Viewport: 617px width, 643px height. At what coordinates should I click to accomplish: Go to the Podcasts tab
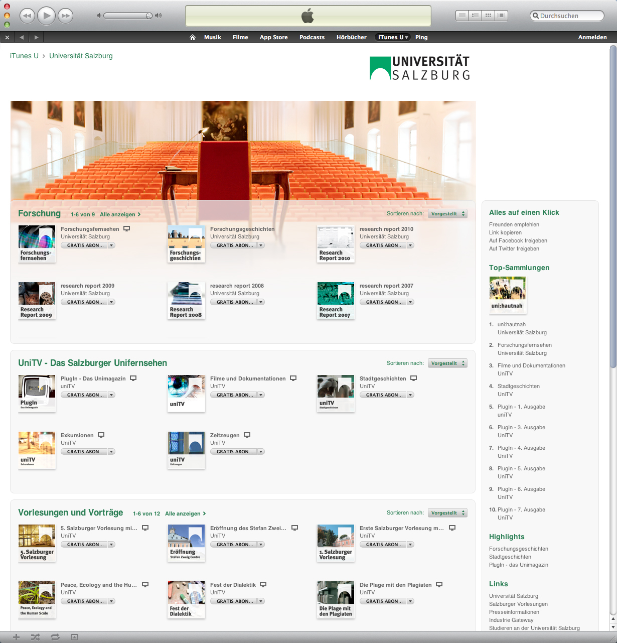[x=312, y=37]
